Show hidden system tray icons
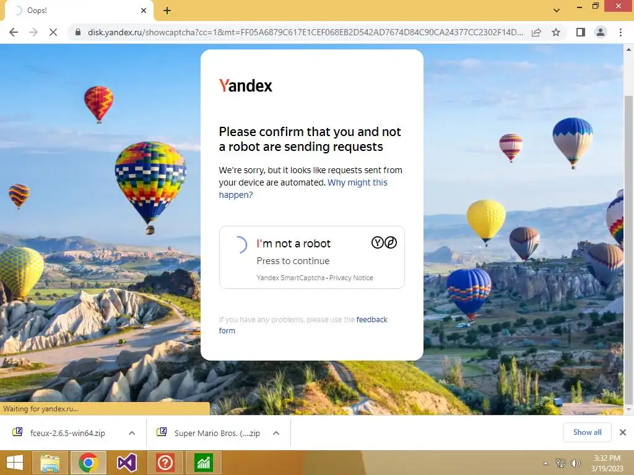This screenshot has width=634, height=475. [x=546, y=463]
